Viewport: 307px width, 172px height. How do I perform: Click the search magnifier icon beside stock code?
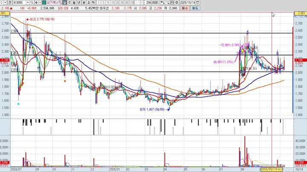tap(32, 3)
